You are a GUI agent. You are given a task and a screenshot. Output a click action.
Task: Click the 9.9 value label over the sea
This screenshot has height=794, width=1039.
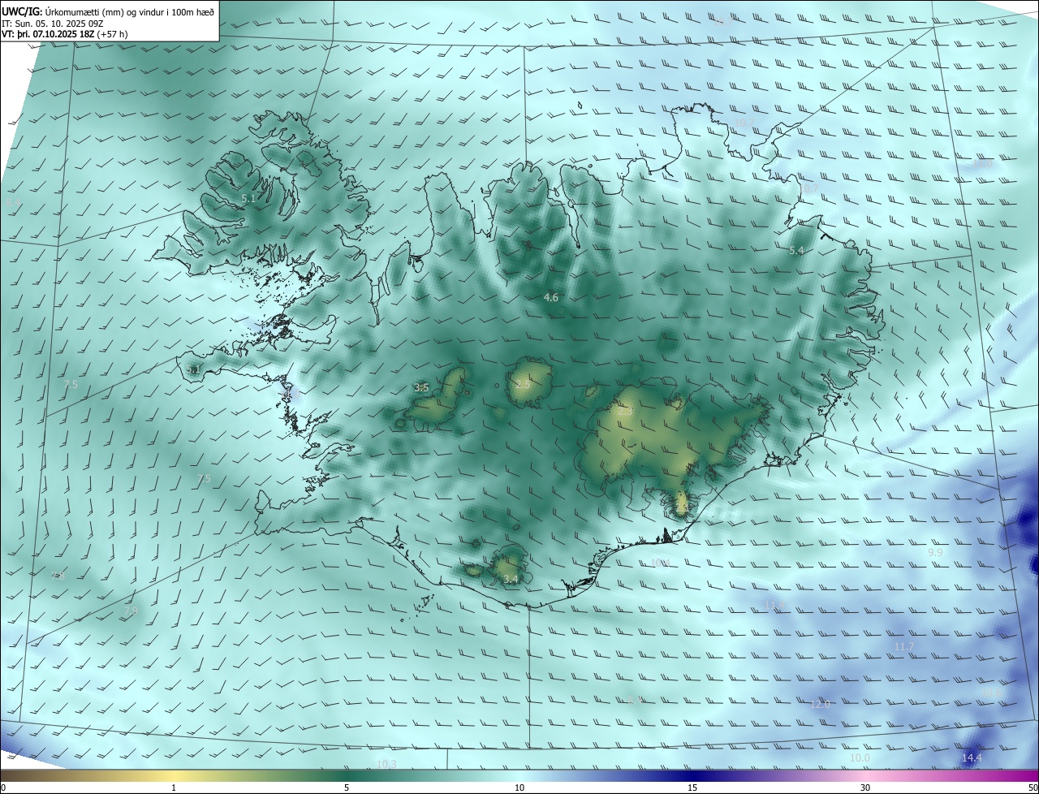935,552
